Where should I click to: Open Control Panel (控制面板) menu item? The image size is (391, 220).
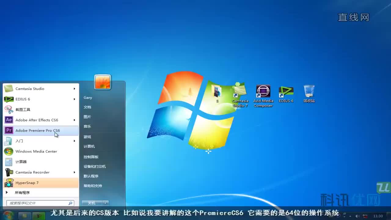click(x=91, y=157)
